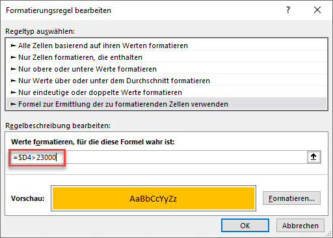Cancel editing with the Abbrechen button
This screenshot has height=238, width=333.
pos(300,226)
